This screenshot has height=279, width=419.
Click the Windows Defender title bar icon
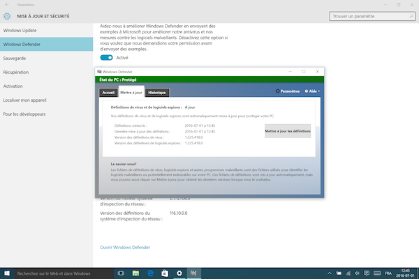click(99, 72)
